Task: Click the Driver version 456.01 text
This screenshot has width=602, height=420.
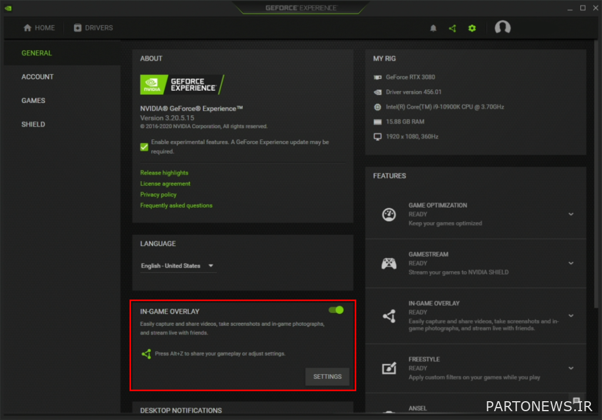Action: pyautogui.click(x=413, y=92)
